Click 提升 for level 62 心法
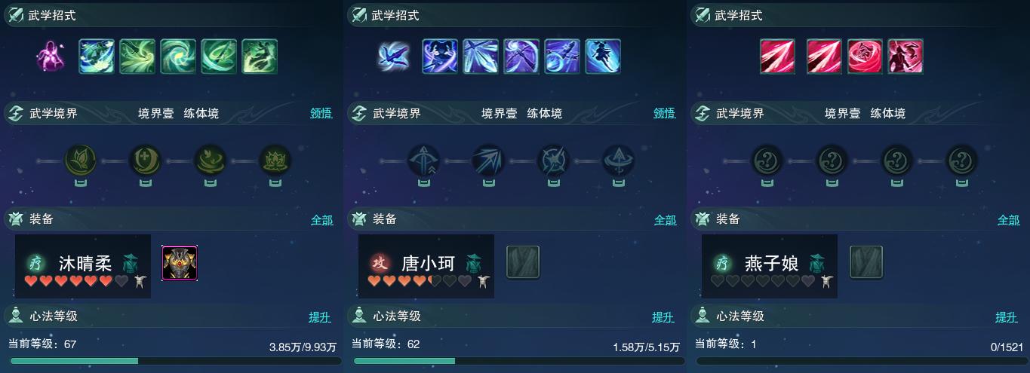Image resolution: width=1030 pixels, height=373 pixels. tap(663, 317)
